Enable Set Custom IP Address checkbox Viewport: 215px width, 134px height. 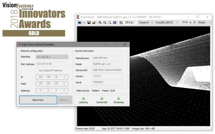[x=37, y=70]
